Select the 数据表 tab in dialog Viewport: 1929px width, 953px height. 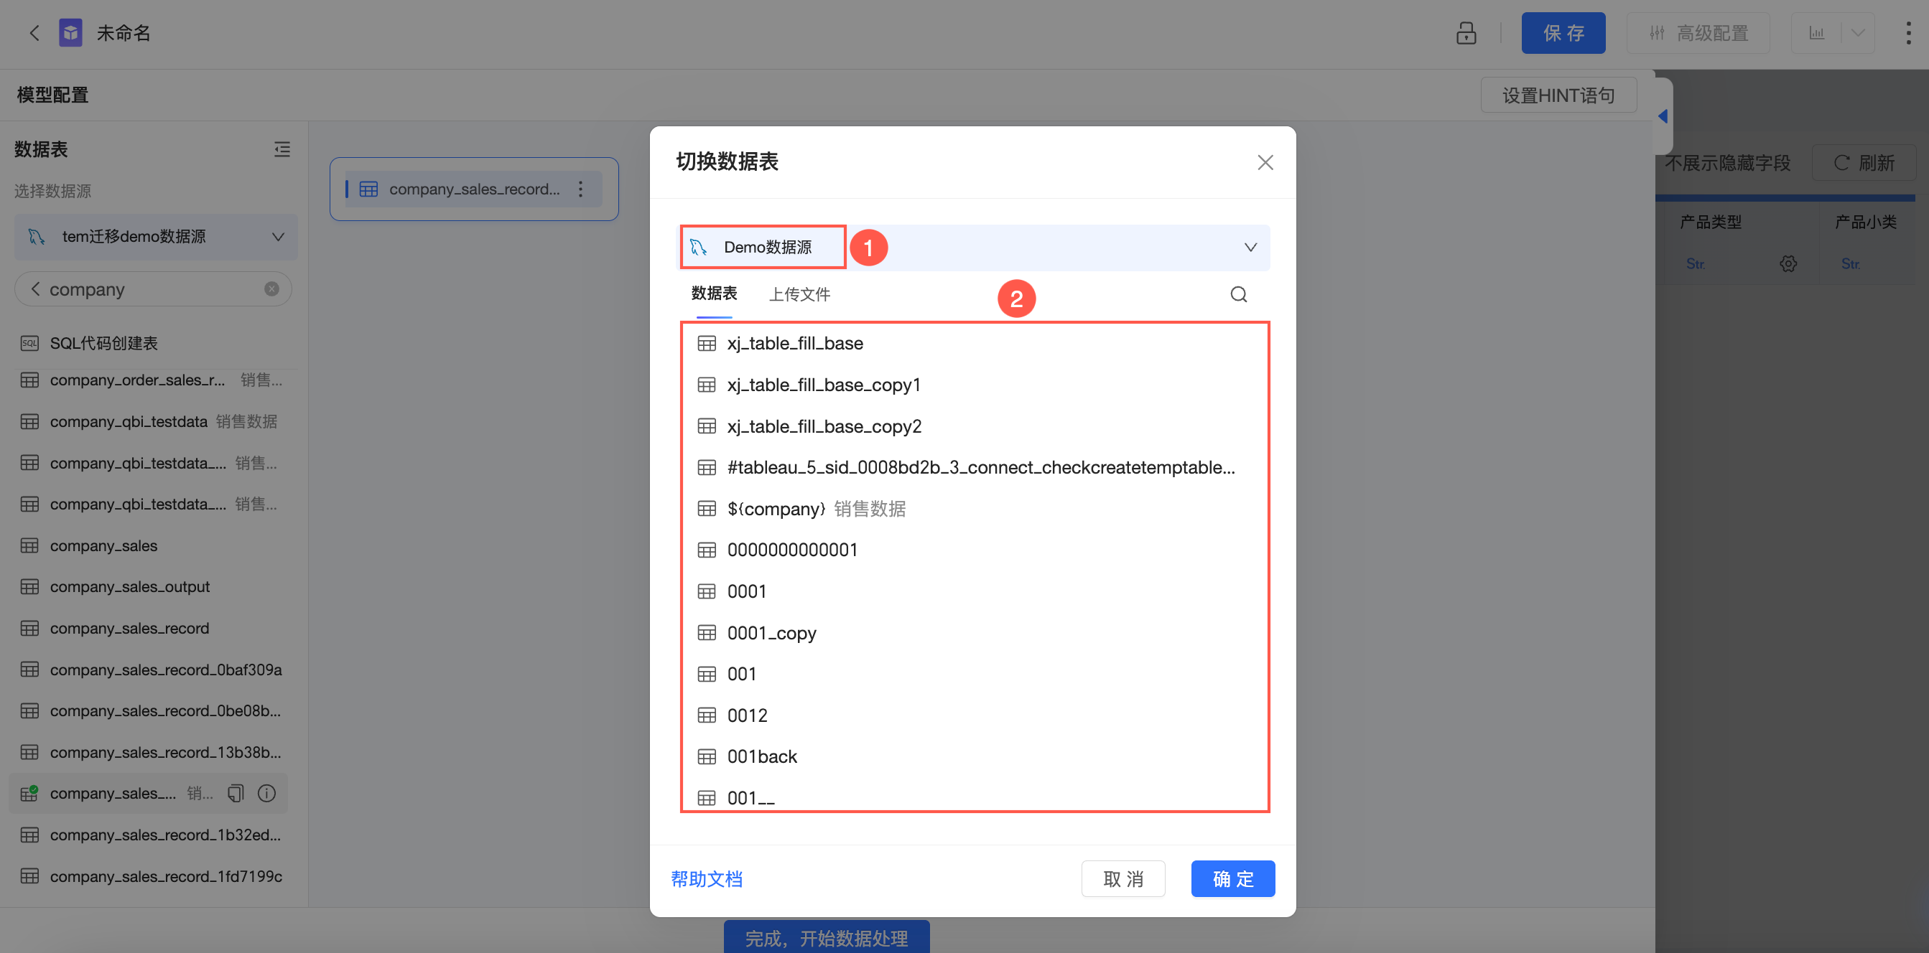(714, 294)
